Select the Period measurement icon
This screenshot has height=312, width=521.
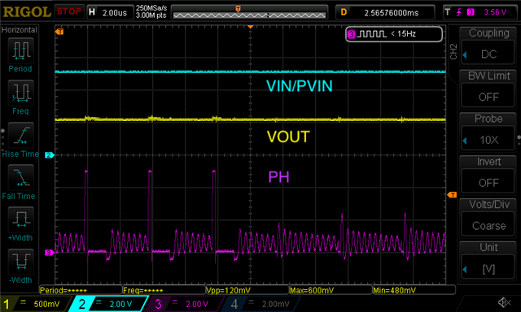click(20, 50)
